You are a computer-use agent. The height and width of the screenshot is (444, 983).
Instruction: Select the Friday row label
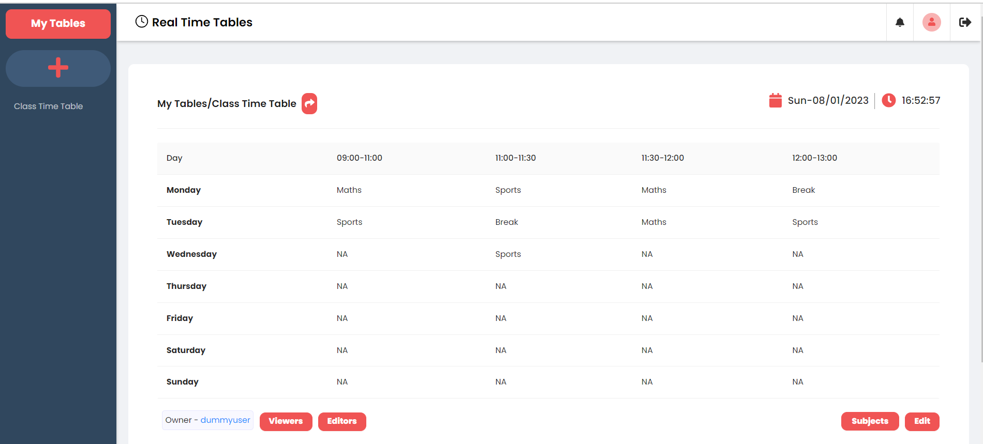[x=180, y=318]
